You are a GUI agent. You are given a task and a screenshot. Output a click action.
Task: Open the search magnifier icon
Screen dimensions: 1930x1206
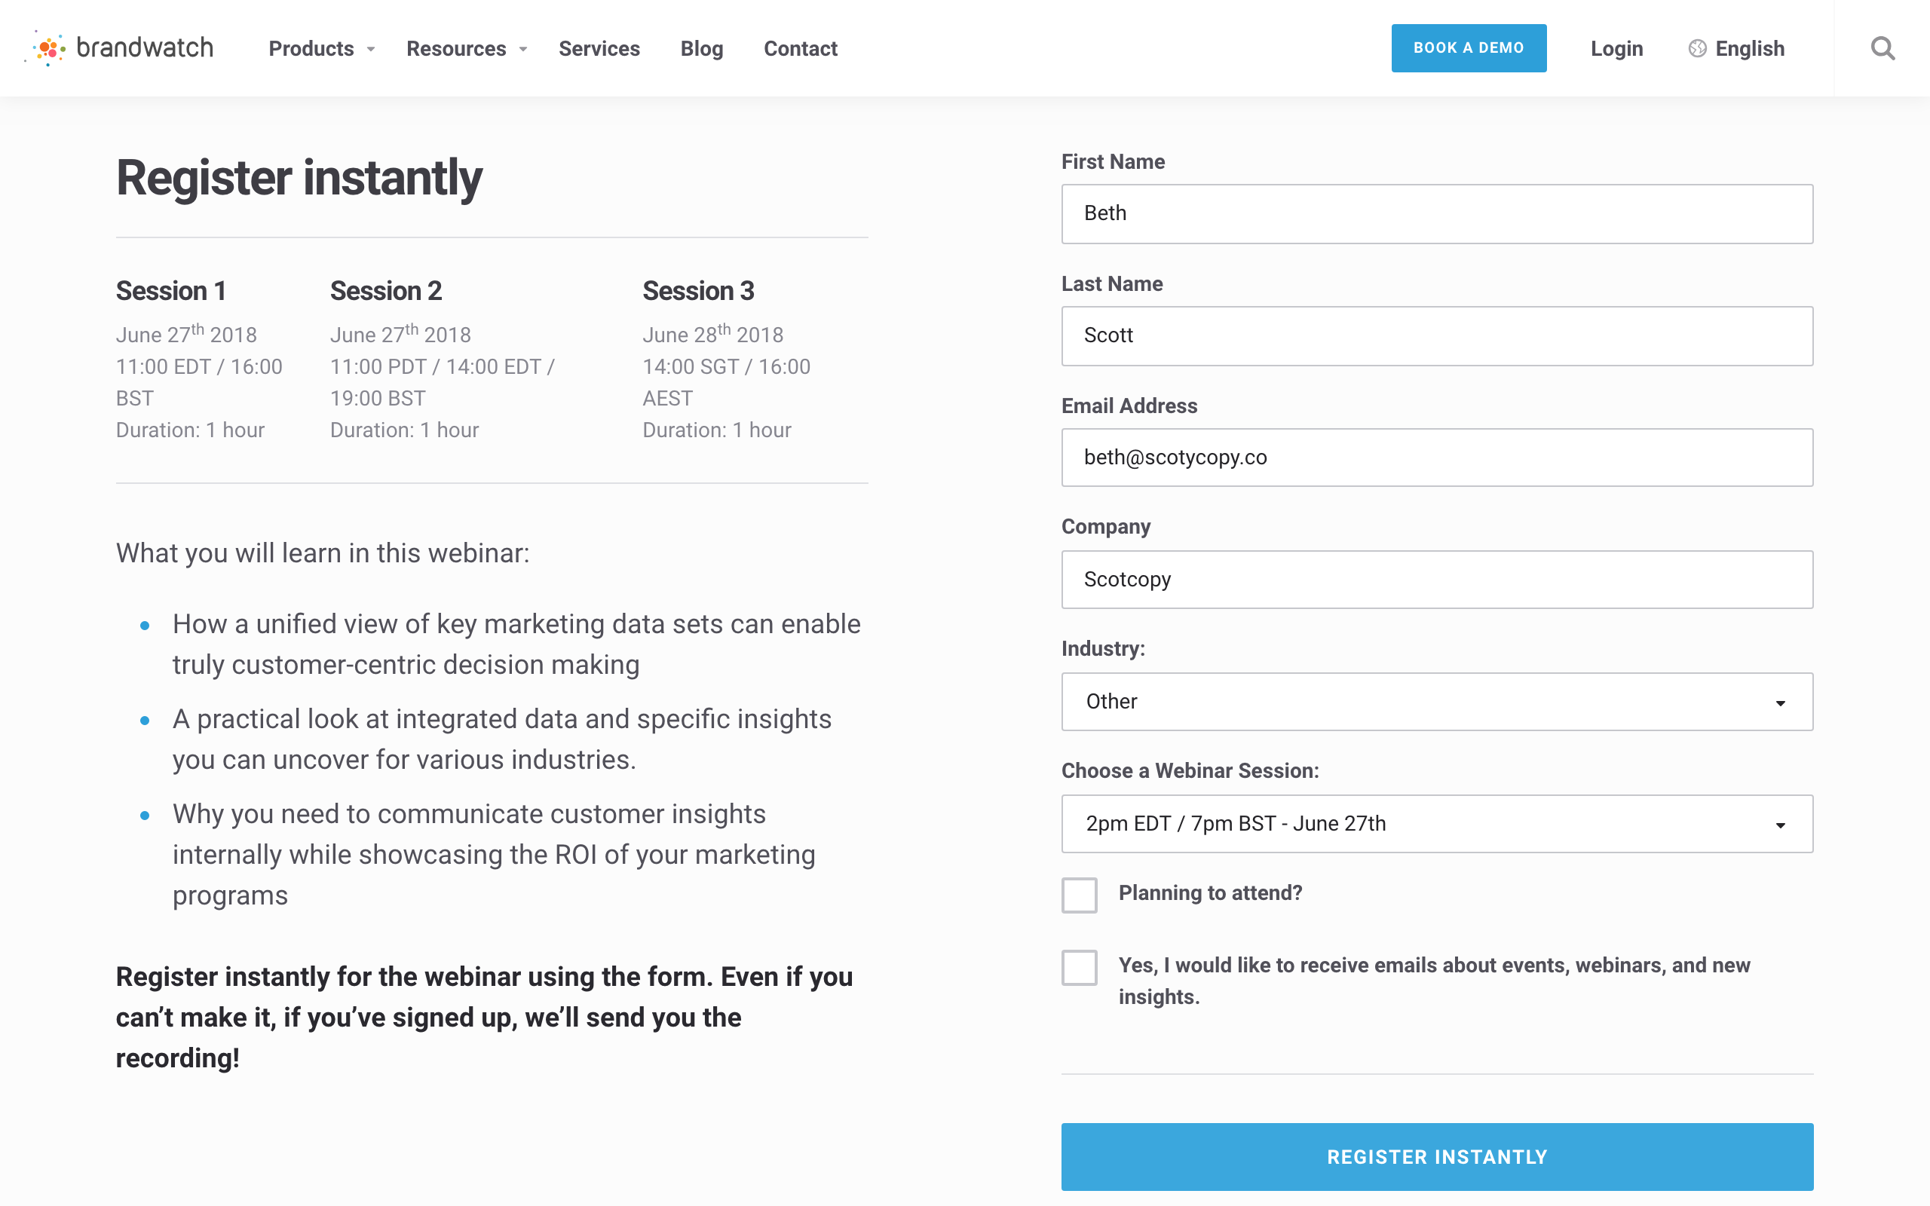(1883, 49)
